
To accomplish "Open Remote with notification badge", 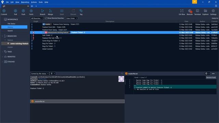I will (x=190, y=12).
